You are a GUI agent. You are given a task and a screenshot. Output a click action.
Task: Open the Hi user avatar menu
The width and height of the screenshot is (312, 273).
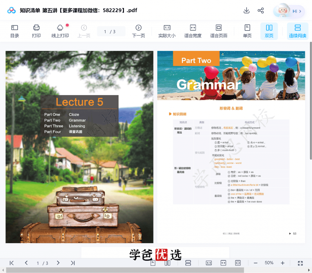289,11
